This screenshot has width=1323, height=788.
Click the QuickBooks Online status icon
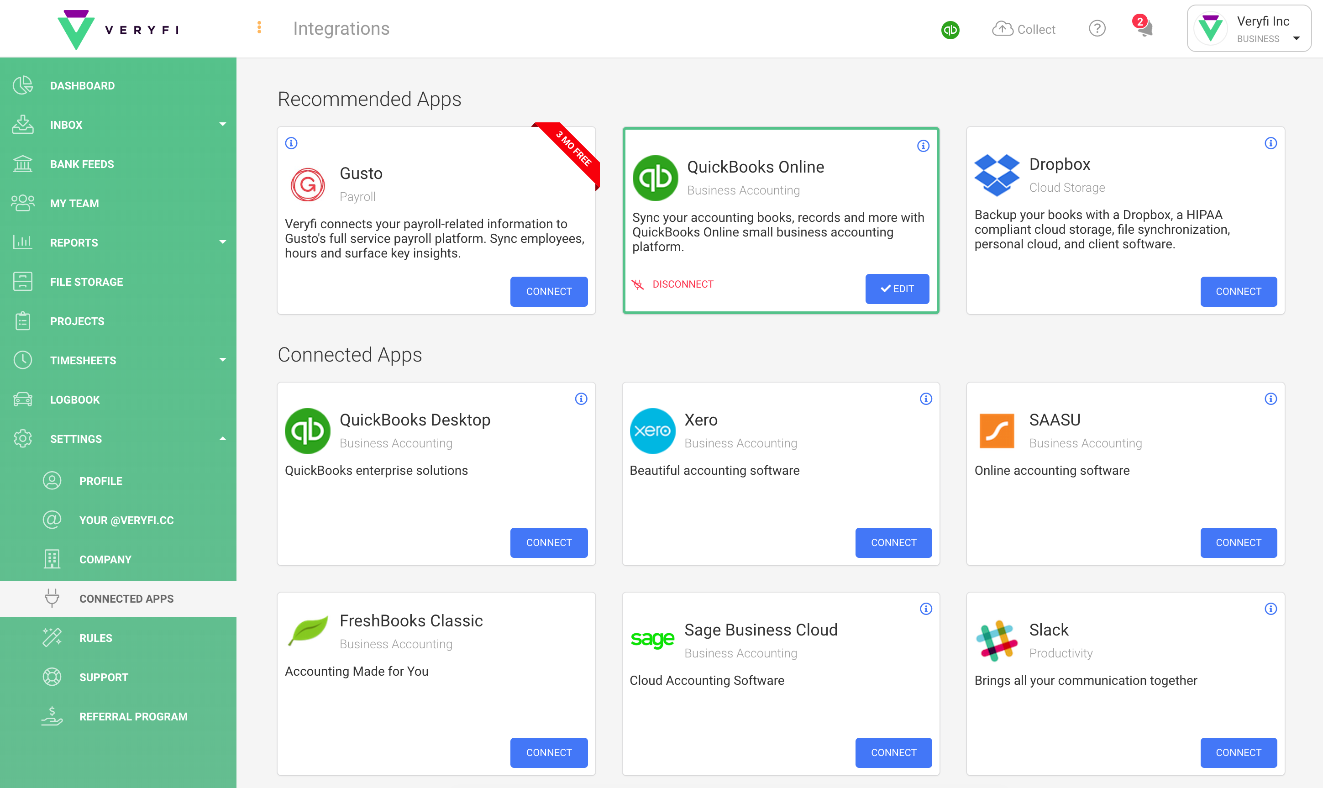click(x=950, y=28)
